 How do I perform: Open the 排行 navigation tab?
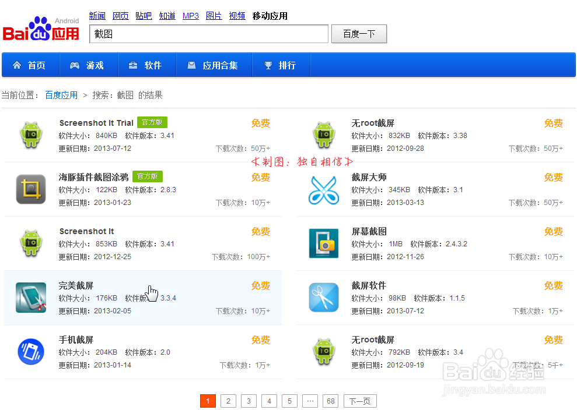[x=281, y=65]
